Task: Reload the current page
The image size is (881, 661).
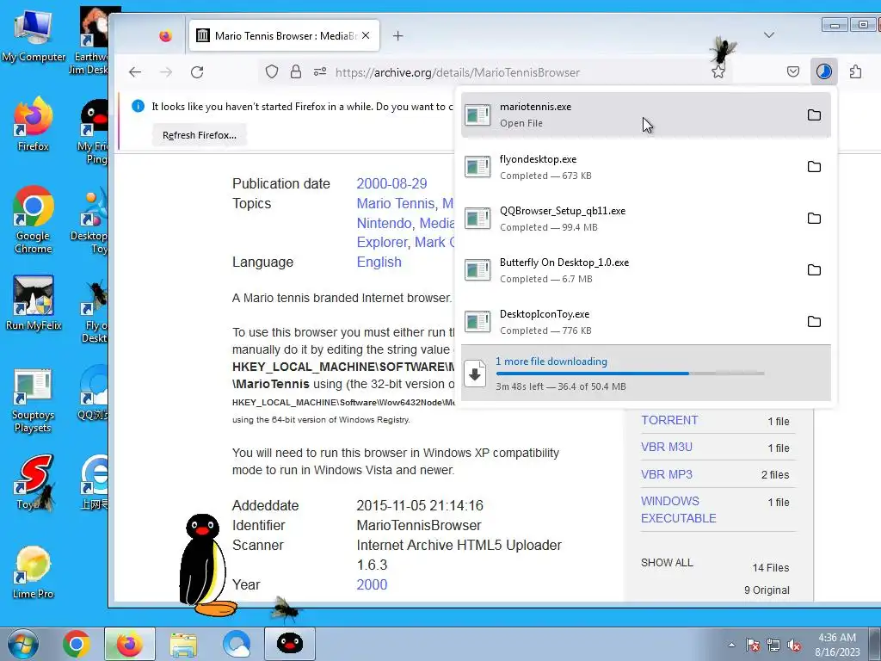Action: [x=197, y=72]
